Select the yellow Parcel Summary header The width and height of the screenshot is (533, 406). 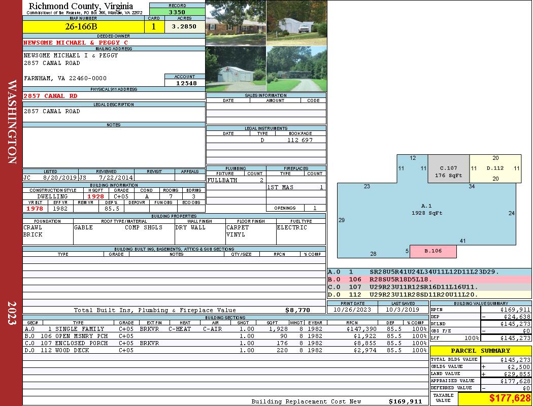[480, 351]
